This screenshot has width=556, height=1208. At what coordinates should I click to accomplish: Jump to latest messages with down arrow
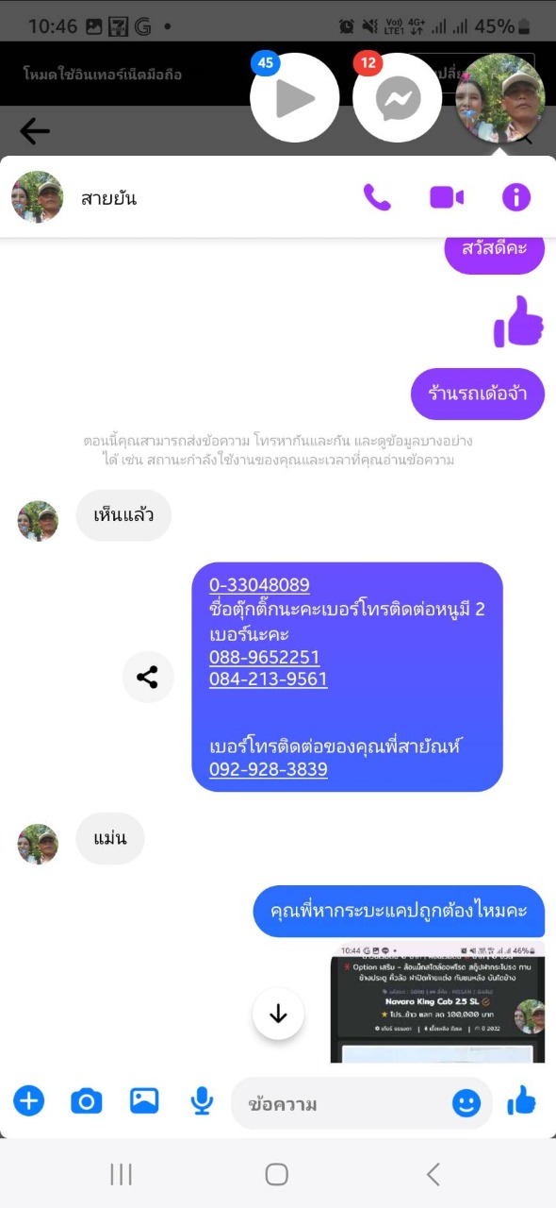click(x=278, y=1015)
